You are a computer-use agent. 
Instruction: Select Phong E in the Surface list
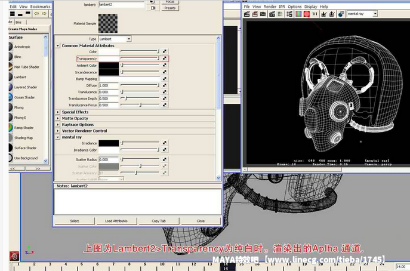pyautogui.click(x=20, y=118)
